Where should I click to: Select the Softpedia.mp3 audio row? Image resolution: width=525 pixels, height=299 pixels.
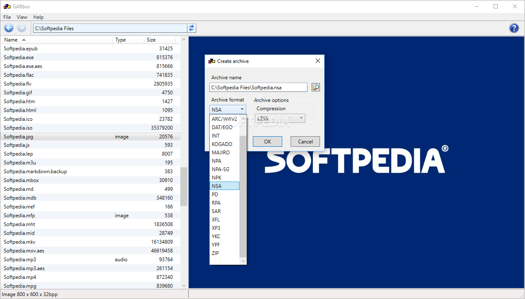click(x=90, y=260)
